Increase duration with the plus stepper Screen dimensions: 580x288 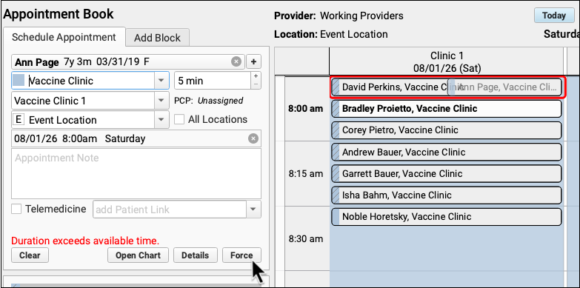coord(256,76)
